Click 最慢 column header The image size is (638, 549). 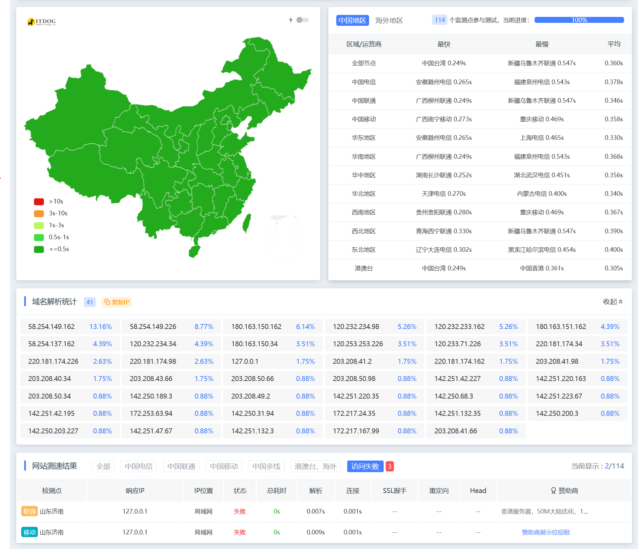tap(542, 44)
